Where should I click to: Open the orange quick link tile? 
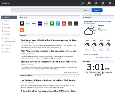22,30
